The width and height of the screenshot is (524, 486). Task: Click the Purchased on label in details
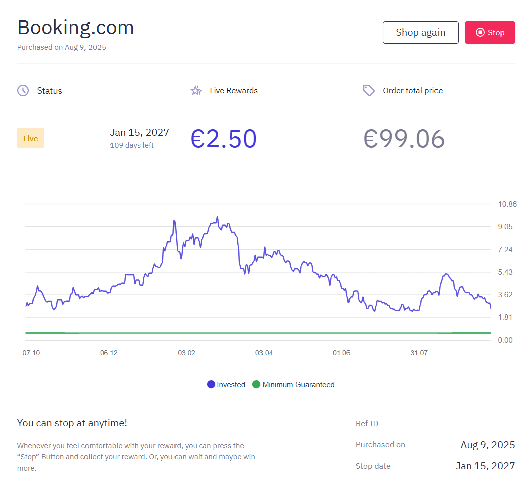pyautogui.click(x=380, y=445)
